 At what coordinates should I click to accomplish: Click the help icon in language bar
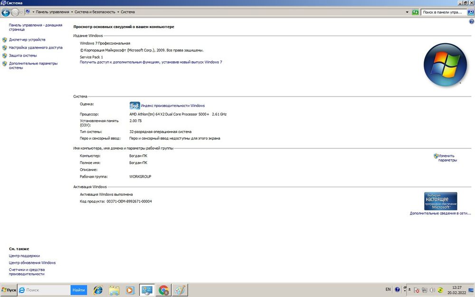coord(397,290)
